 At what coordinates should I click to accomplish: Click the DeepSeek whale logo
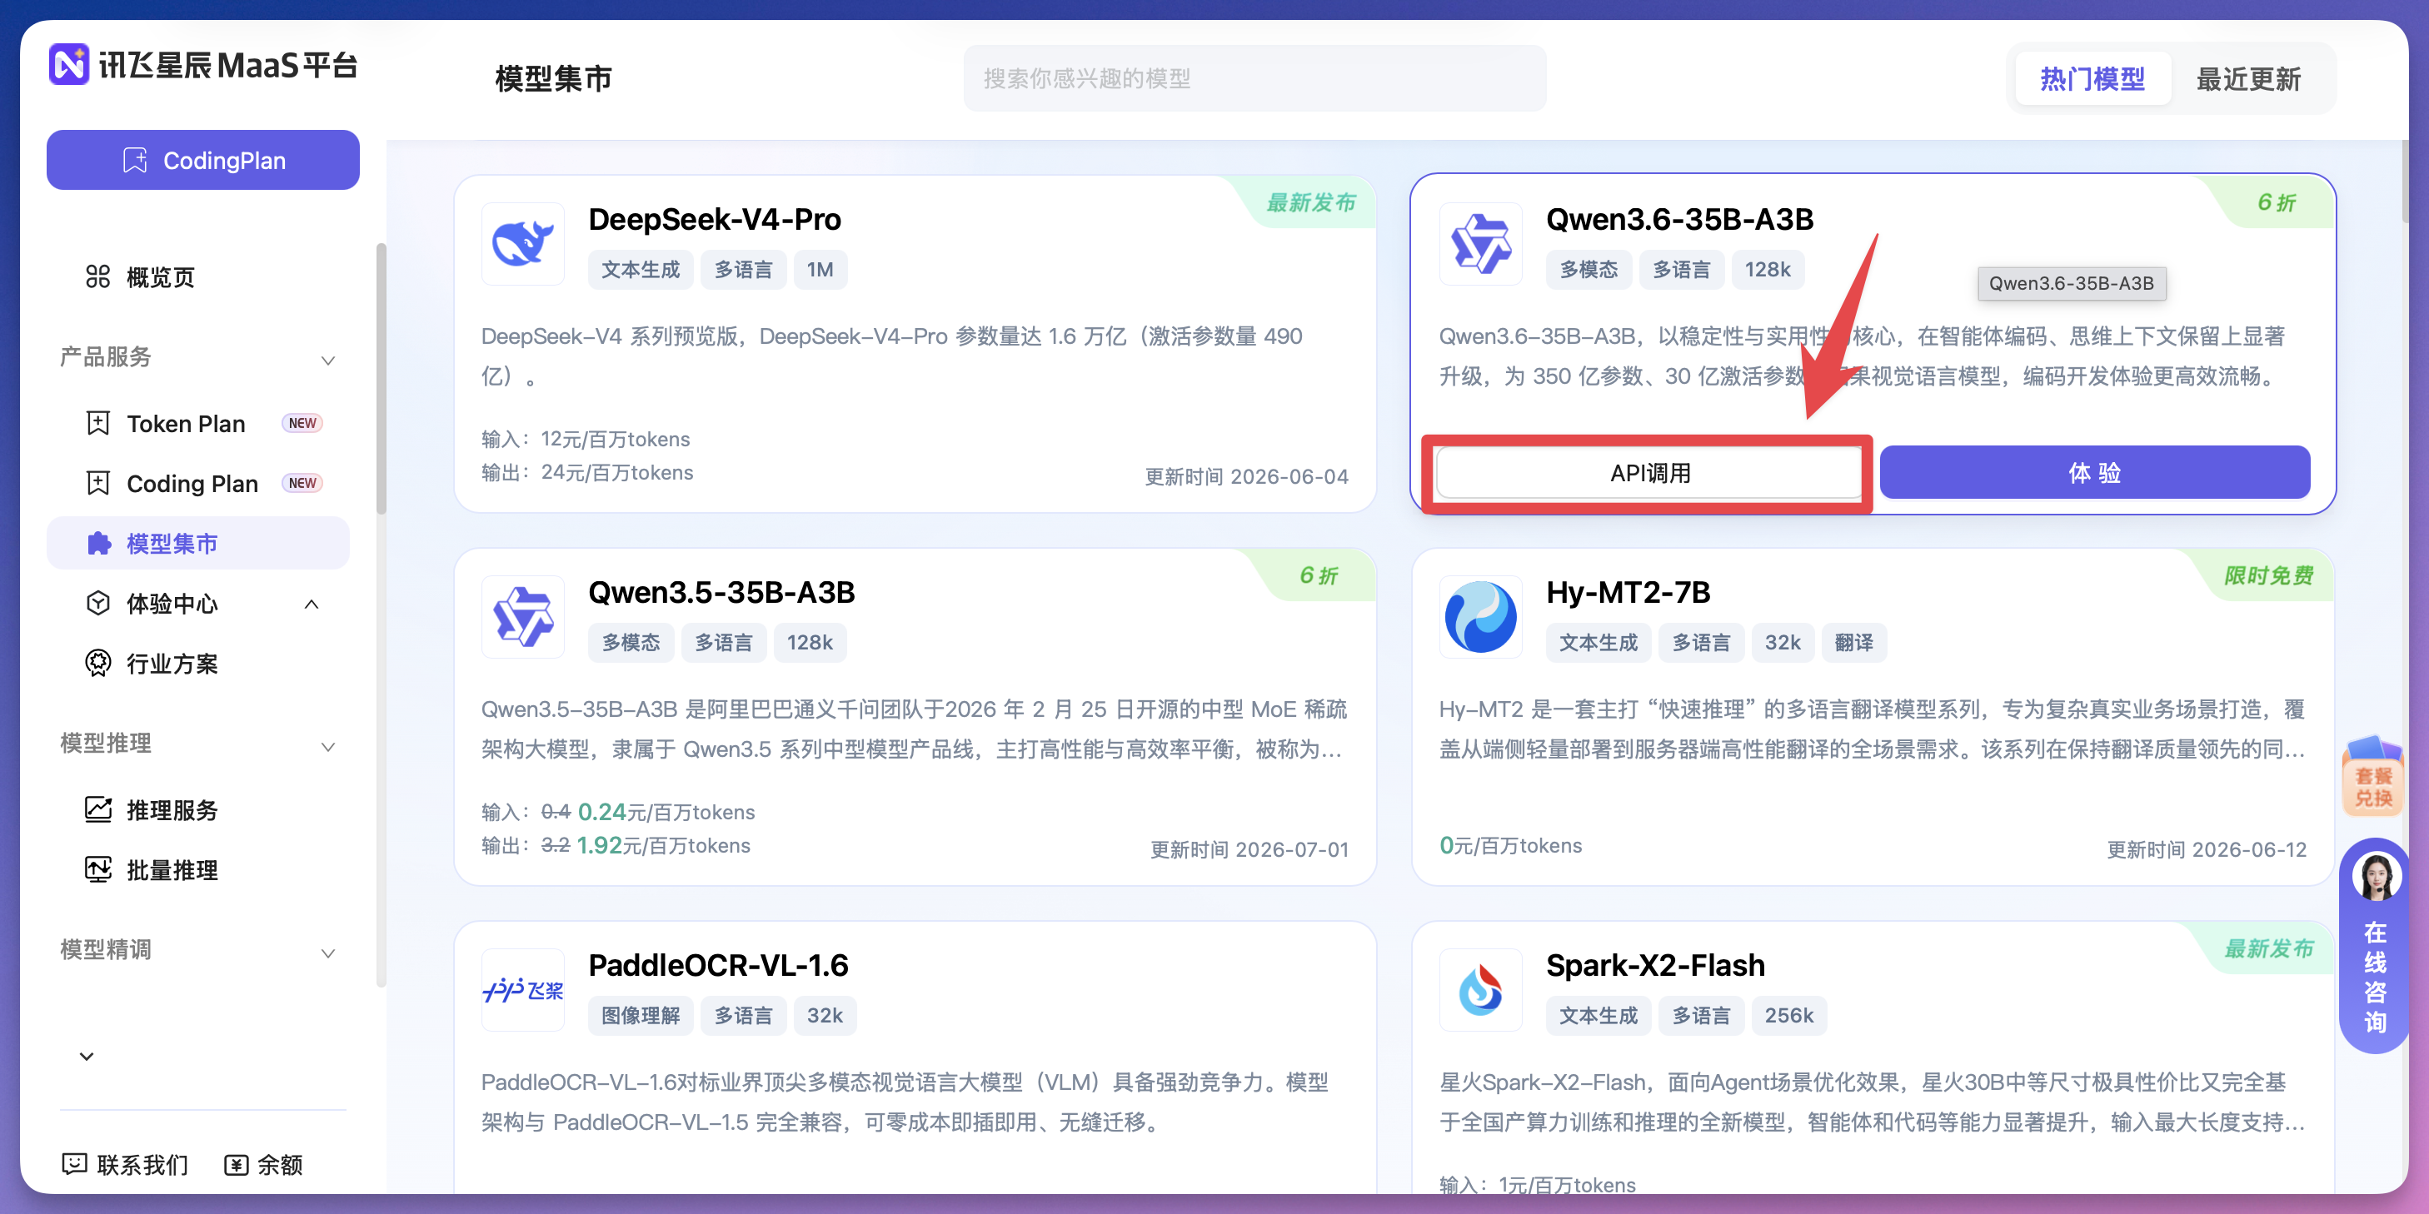click(523, 244)
